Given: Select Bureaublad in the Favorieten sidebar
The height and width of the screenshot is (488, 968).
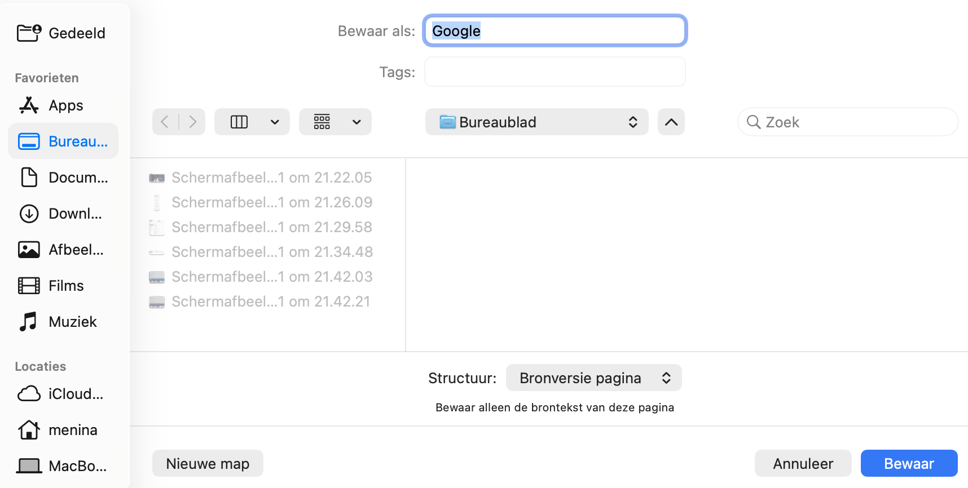Looking at the screenshot, I should pyautogui.click(x=63, y=141).
